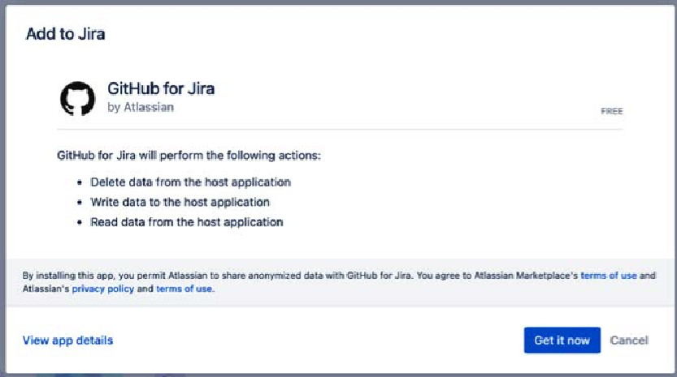
Task: Click the Add to Jira dialog heading
Action: (65, 33)
